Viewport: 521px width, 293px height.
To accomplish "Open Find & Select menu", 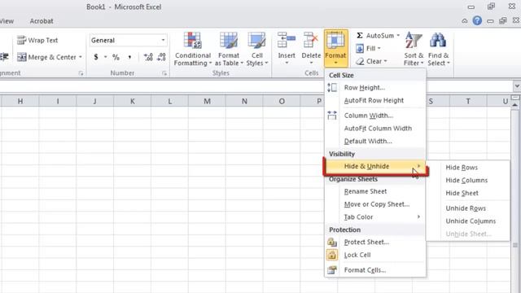I will [x=439, y=49].
